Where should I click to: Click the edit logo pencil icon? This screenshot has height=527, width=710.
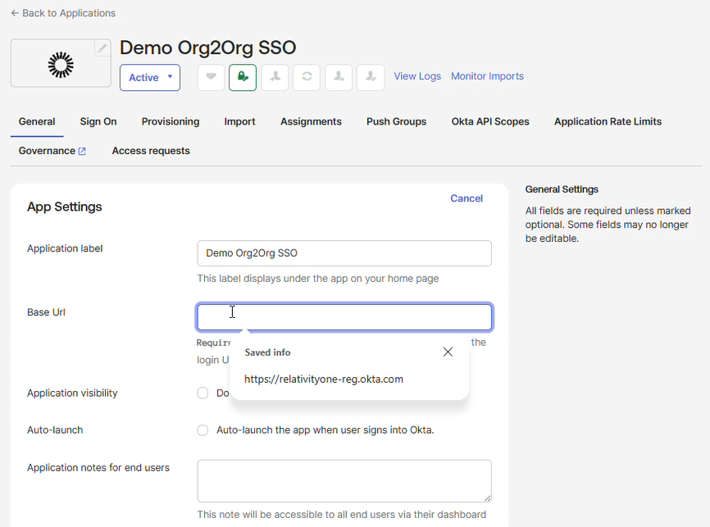point(102,48)
